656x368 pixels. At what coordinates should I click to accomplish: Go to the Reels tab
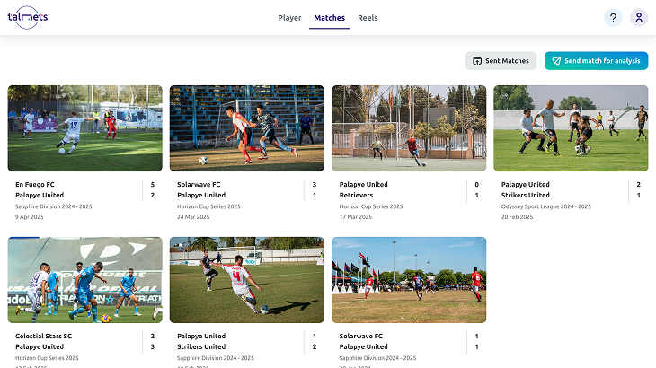coord(368,18)
